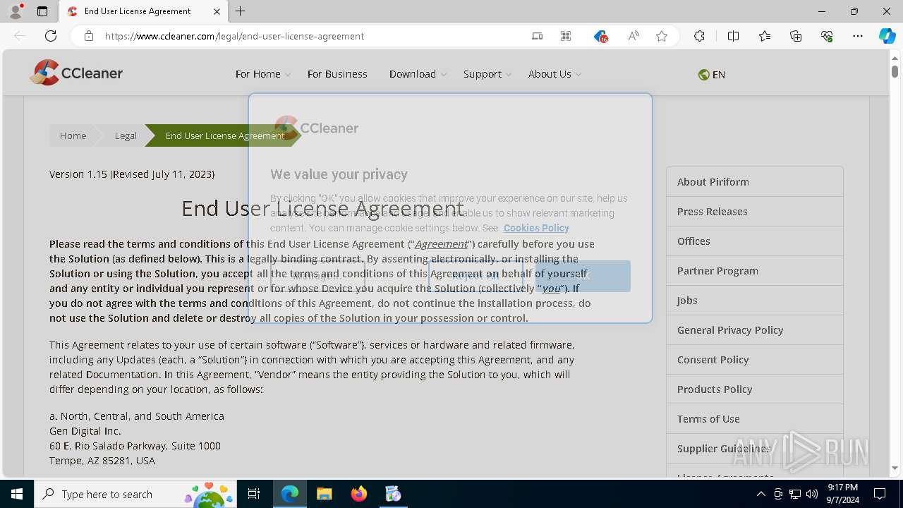
Task: Open the Favorites list icon
Action: coord(765,36)
